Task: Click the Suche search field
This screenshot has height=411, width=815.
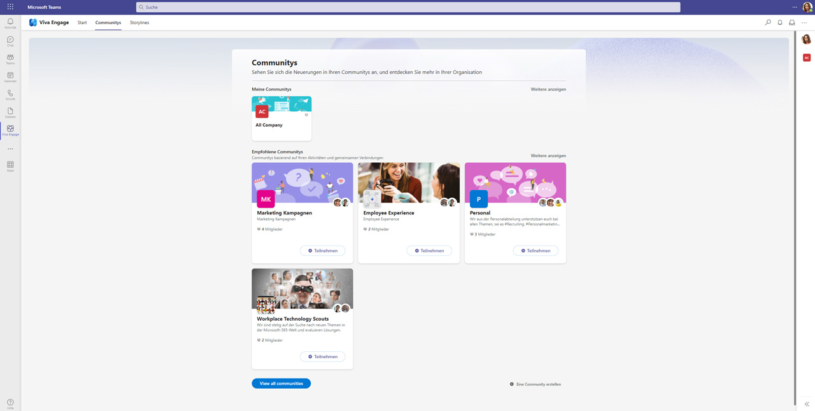Action: [408, 7]
